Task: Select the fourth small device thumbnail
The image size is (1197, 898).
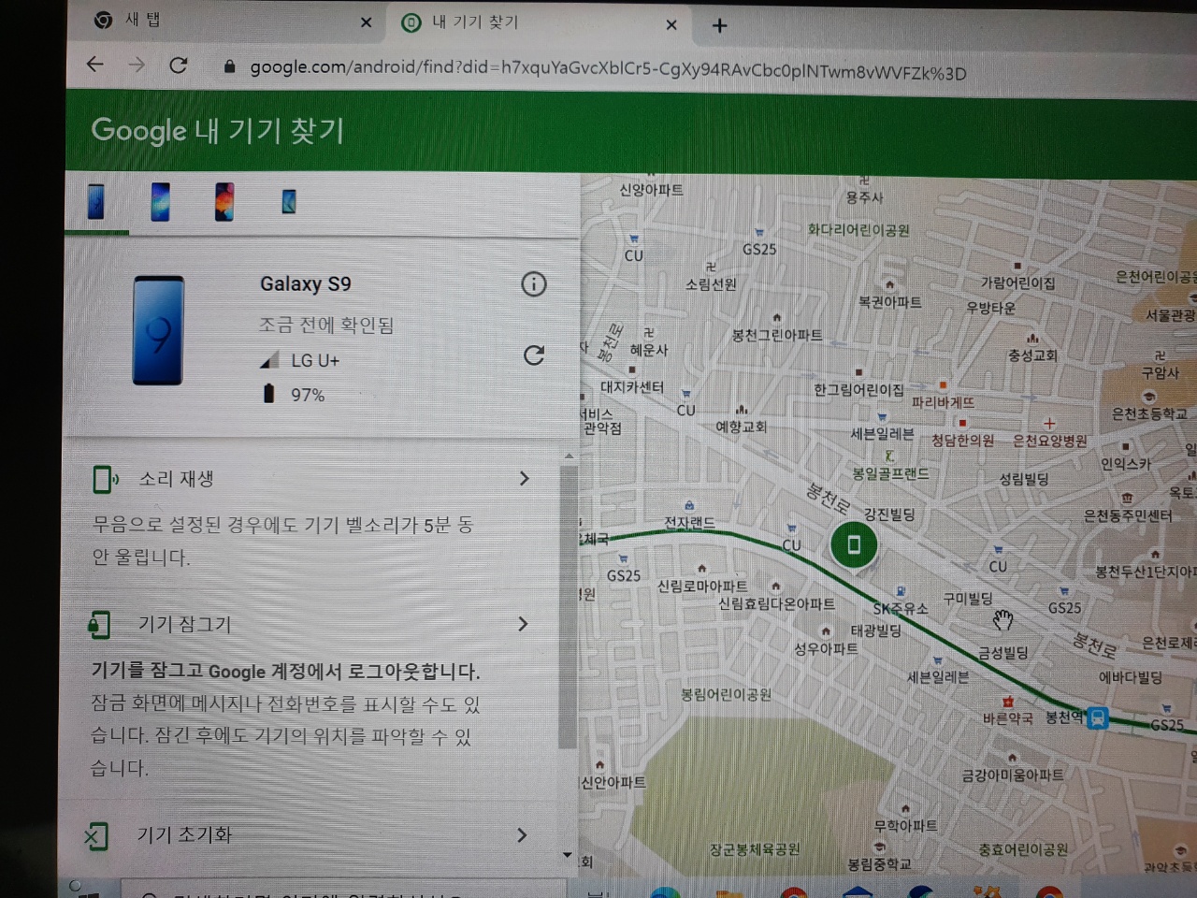Action: pos(289,201)
